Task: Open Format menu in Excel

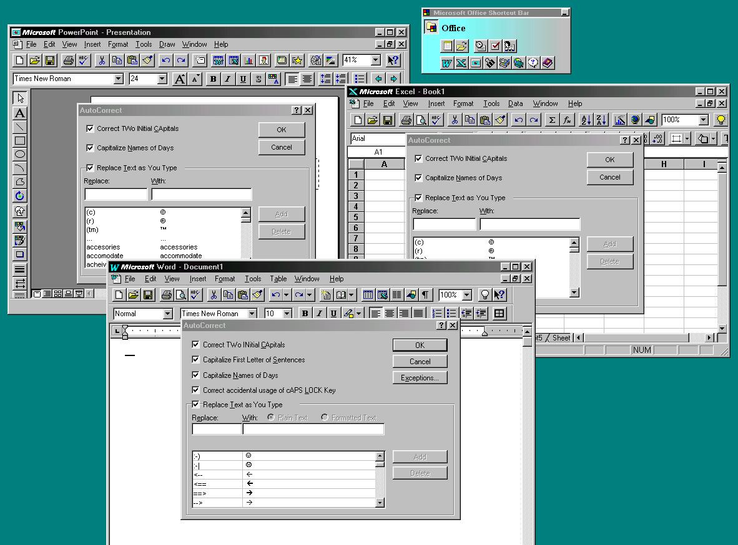Action: point(463,104)
